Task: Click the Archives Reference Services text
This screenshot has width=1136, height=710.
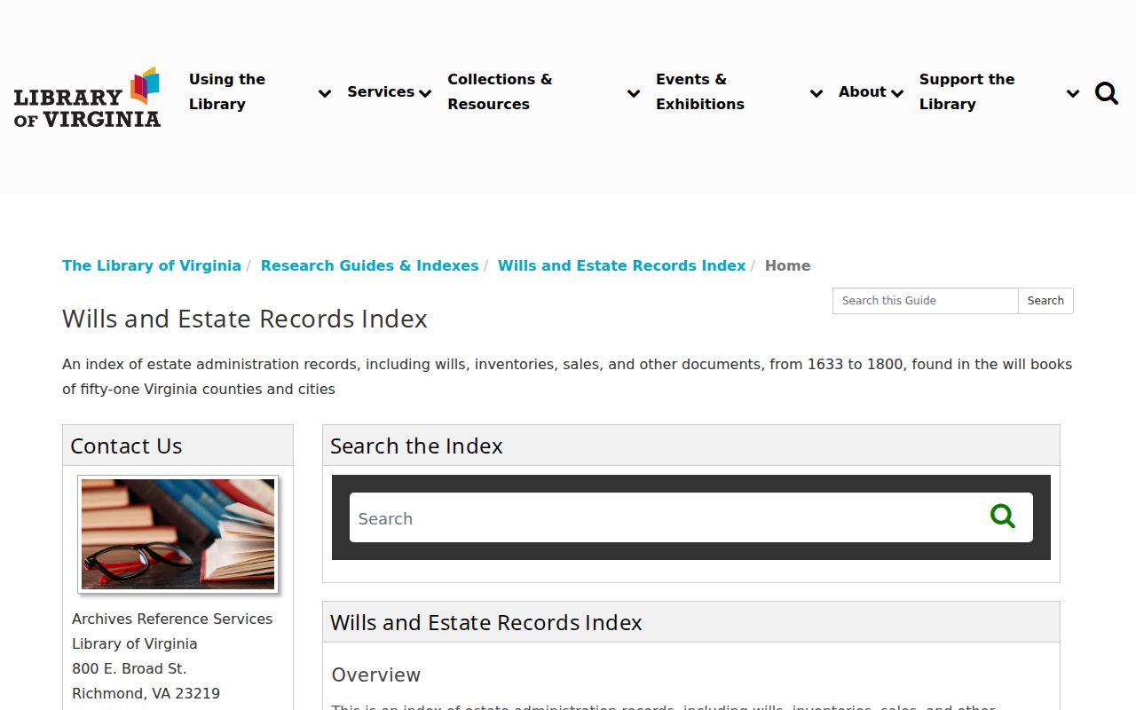Action: click(x=172, y=619)
